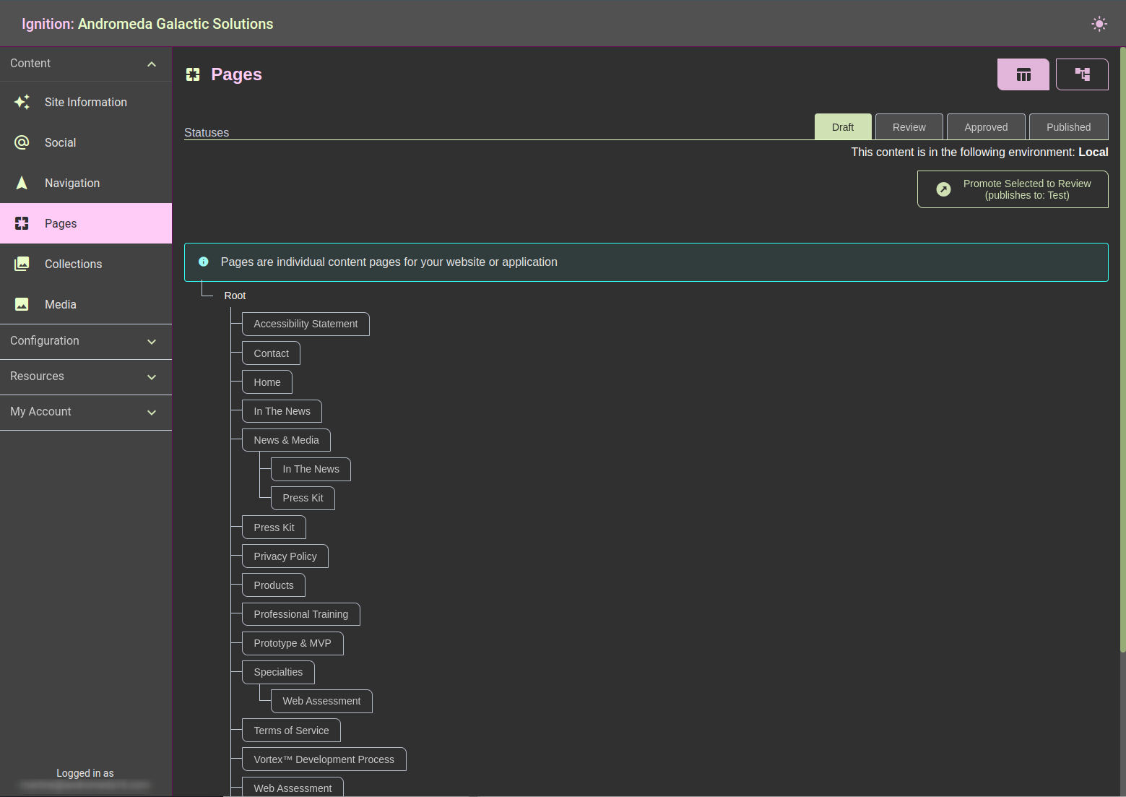Image resolution: width=1126 pixels, height=797 pixels.
Task: Expand the My Account section
Action: (86, 412)
